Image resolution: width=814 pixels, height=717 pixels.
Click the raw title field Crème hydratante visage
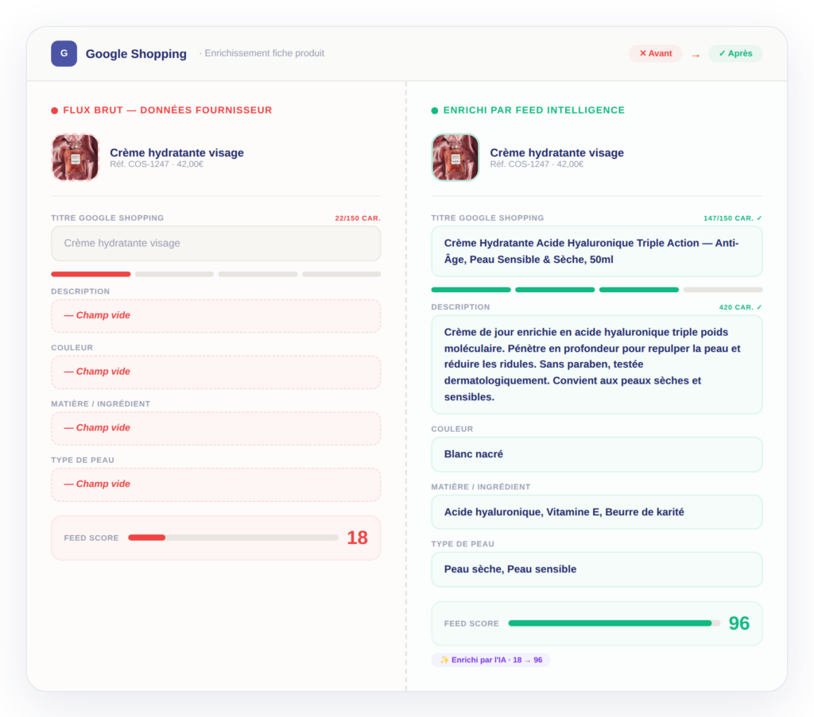pos(215,244)
